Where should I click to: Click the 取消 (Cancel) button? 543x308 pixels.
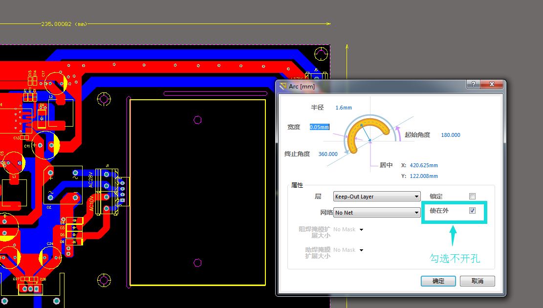pos(477,281)
